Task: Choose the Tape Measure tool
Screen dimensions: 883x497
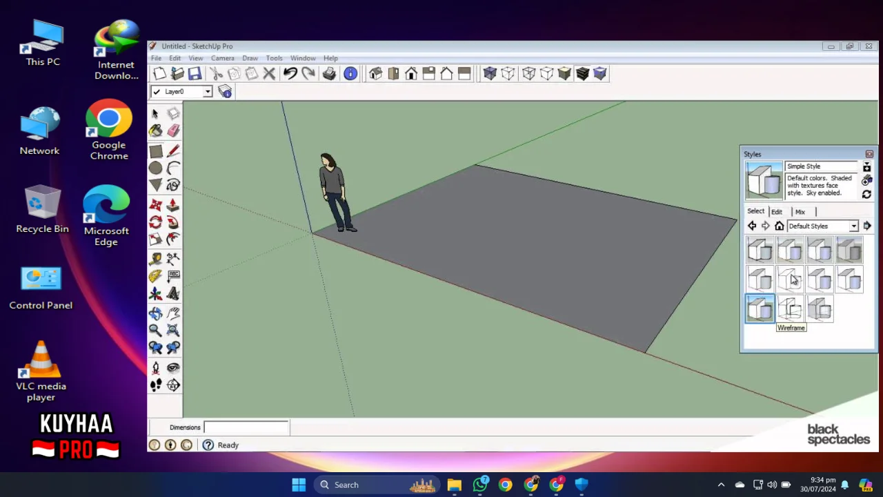Action: pyautogui.click(x=155, y=259)
